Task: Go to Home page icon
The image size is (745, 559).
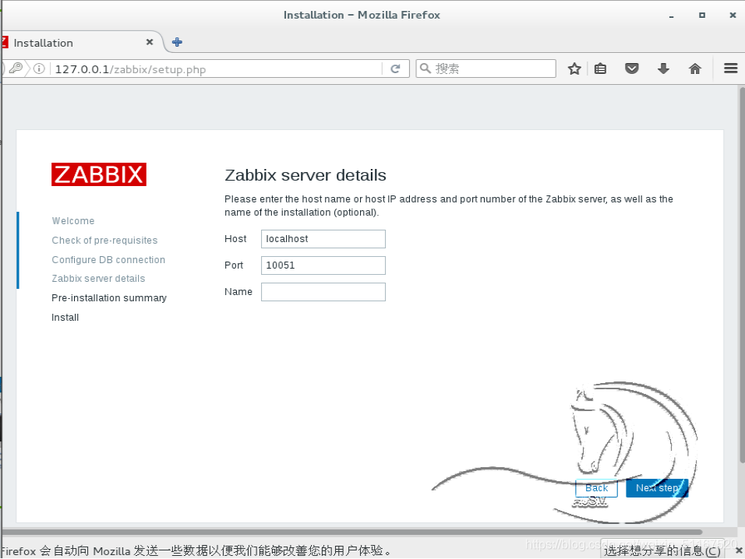Action: (x=694, y=69)
